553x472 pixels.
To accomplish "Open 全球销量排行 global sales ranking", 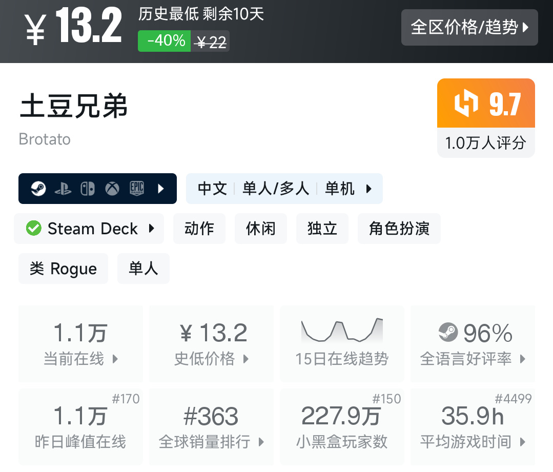I will (x=211, y=426).
